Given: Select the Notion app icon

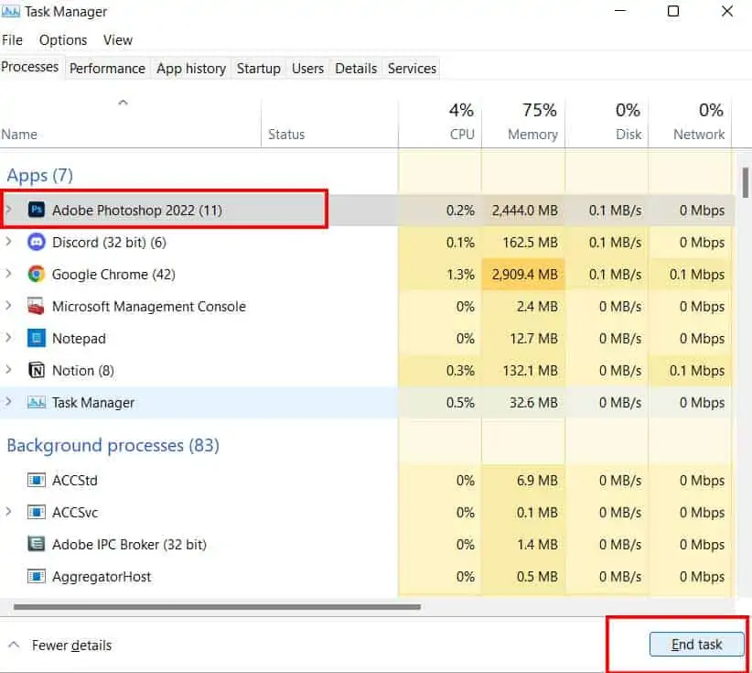Looking at the screenshot, I should pos(37,370).
